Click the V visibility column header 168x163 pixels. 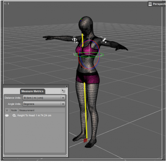click(7, 110)
